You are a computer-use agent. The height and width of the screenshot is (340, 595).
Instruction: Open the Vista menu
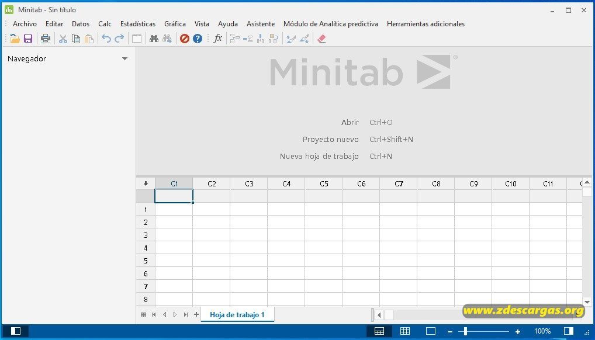click(202, 23)
